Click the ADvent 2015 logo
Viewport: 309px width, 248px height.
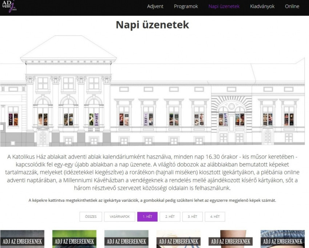click(9, 7)
